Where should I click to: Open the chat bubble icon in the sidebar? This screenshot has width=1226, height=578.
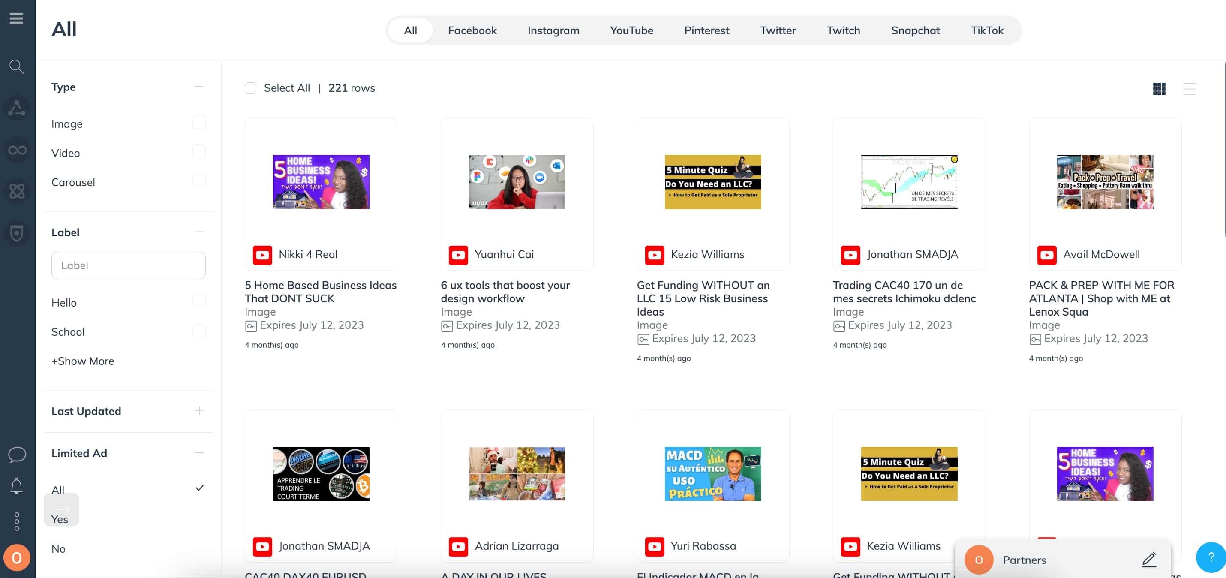17,455
